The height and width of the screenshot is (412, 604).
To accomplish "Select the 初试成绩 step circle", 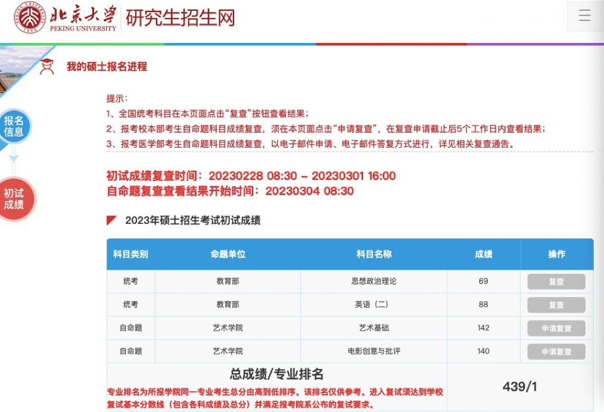I will tap(15, 199).
